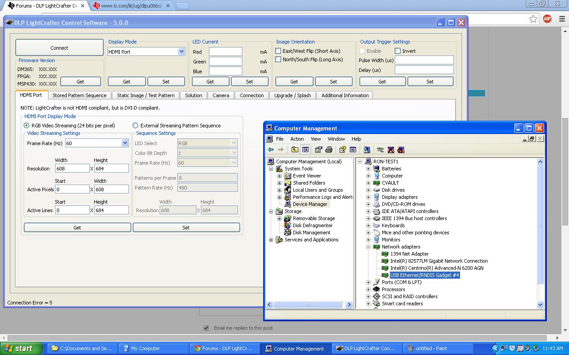Collapse the Storage tree node
569x355 pixels.
tap(271, 211)
